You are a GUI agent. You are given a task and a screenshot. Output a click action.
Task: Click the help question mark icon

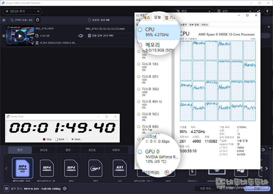(267, 12)
